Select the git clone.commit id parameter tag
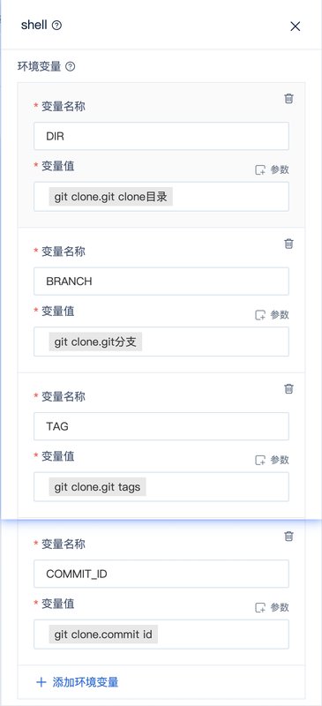 tap(103, 635)
